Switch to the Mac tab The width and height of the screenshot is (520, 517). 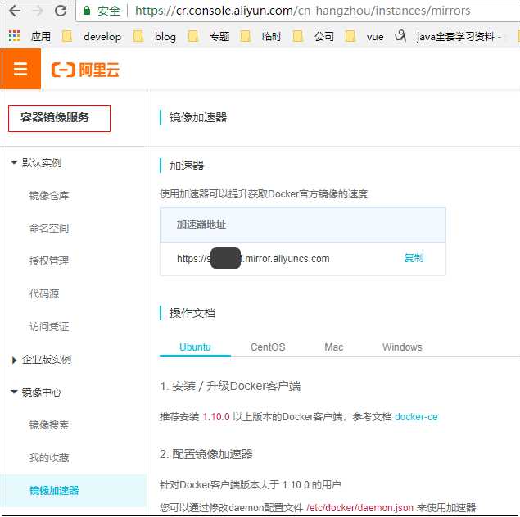click(333, 347)
